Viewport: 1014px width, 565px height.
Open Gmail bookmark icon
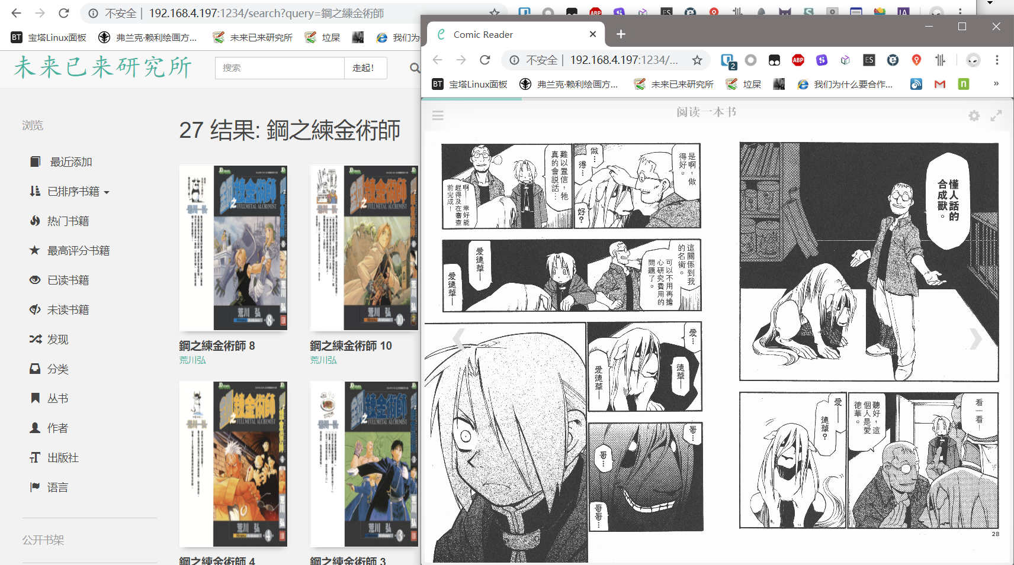click(x=940, y=84)
